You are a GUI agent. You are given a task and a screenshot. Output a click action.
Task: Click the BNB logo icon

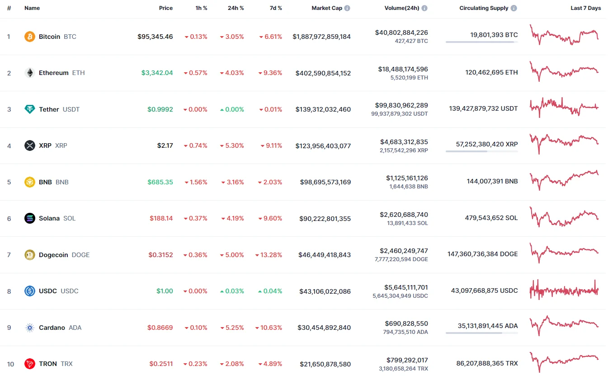click(29, 182)
